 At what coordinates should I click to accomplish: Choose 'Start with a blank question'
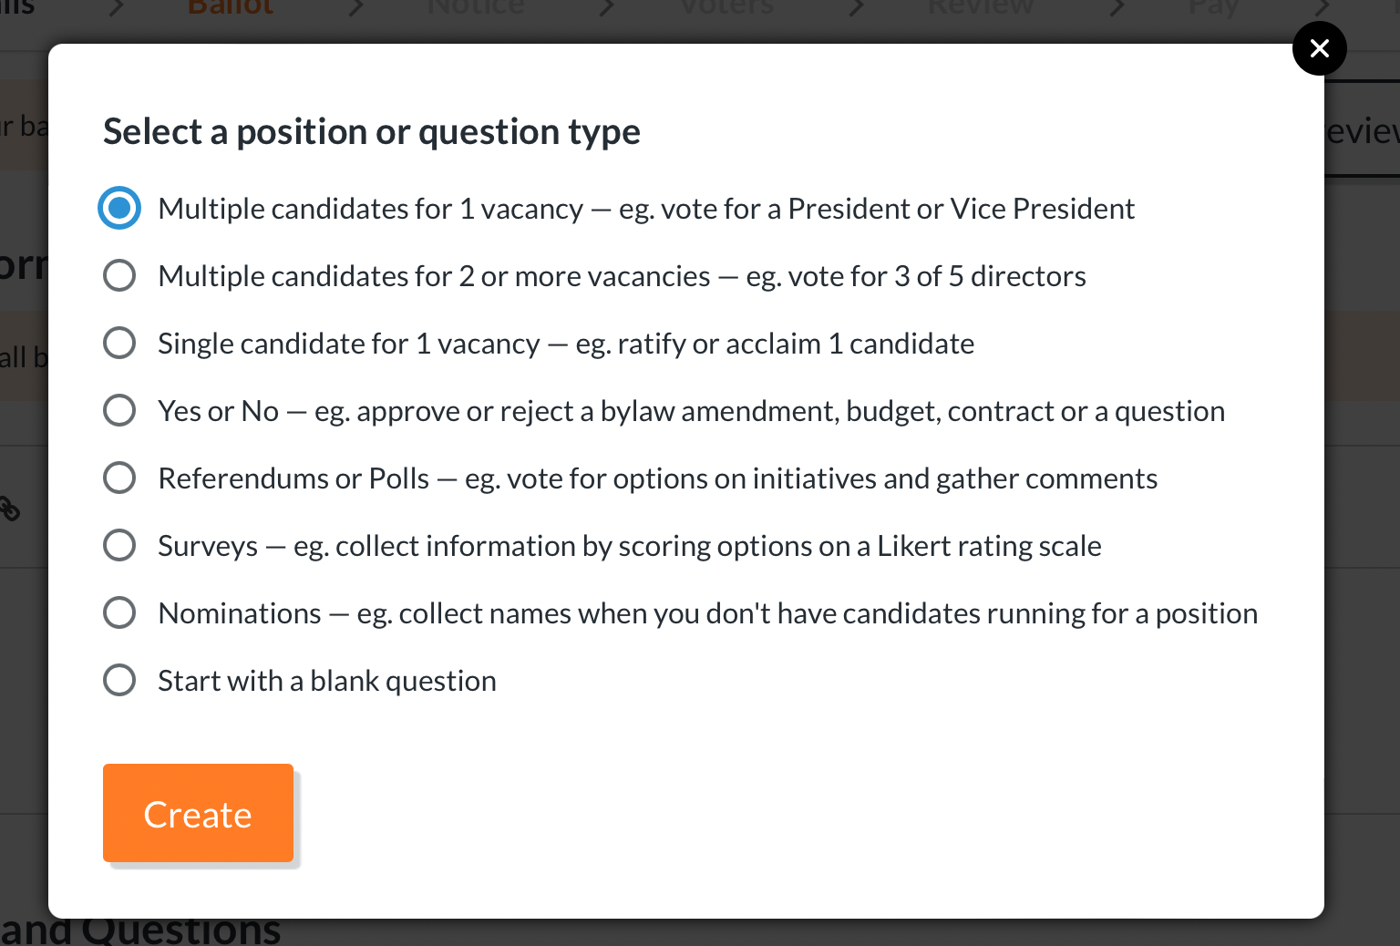[x=119, y=680]
